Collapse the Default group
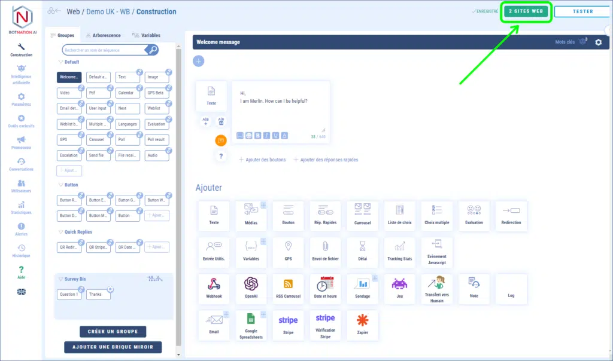This screenshot has width=613, height=361. click(x=60, y=62)
